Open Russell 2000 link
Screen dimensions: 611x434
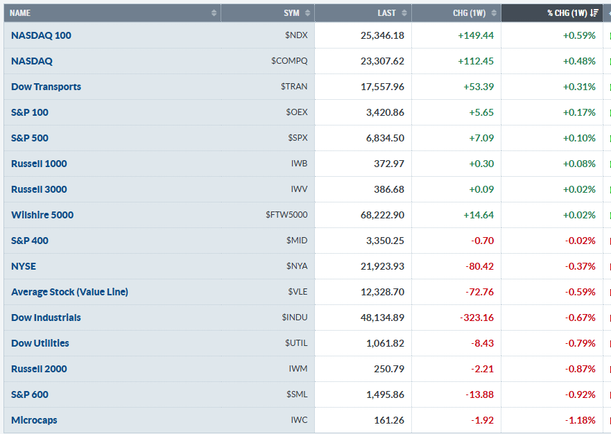point(39,369)
